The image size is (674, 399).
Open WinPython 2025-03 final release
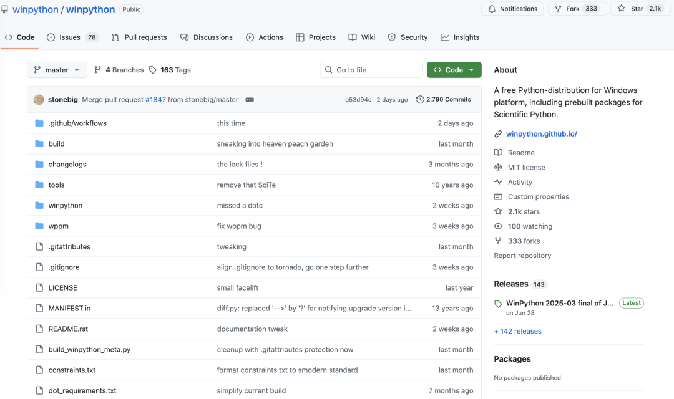[560, 303]
